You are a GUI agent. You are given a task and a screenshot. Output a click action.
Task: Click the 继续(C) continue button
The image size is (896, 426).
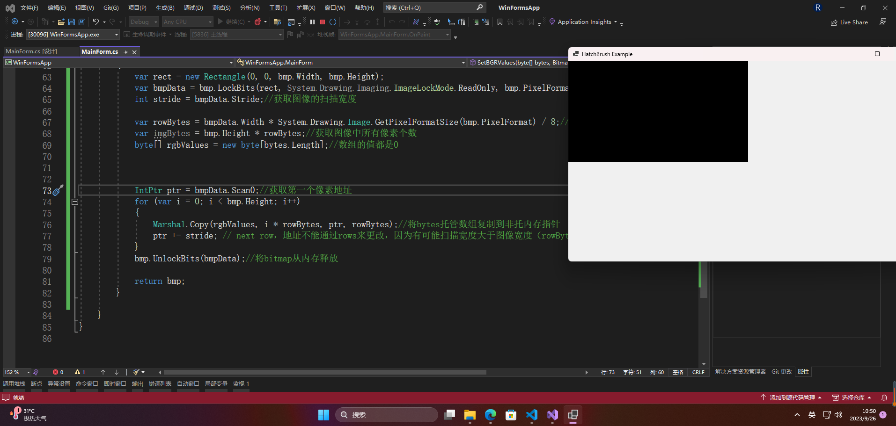(x=231, y=22)
